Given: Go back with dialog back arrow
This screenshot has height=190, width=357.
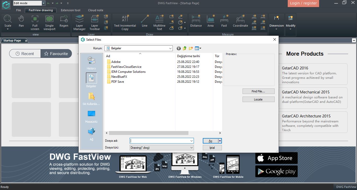Looking at the screenshot, I should click(x=179, y=48).
